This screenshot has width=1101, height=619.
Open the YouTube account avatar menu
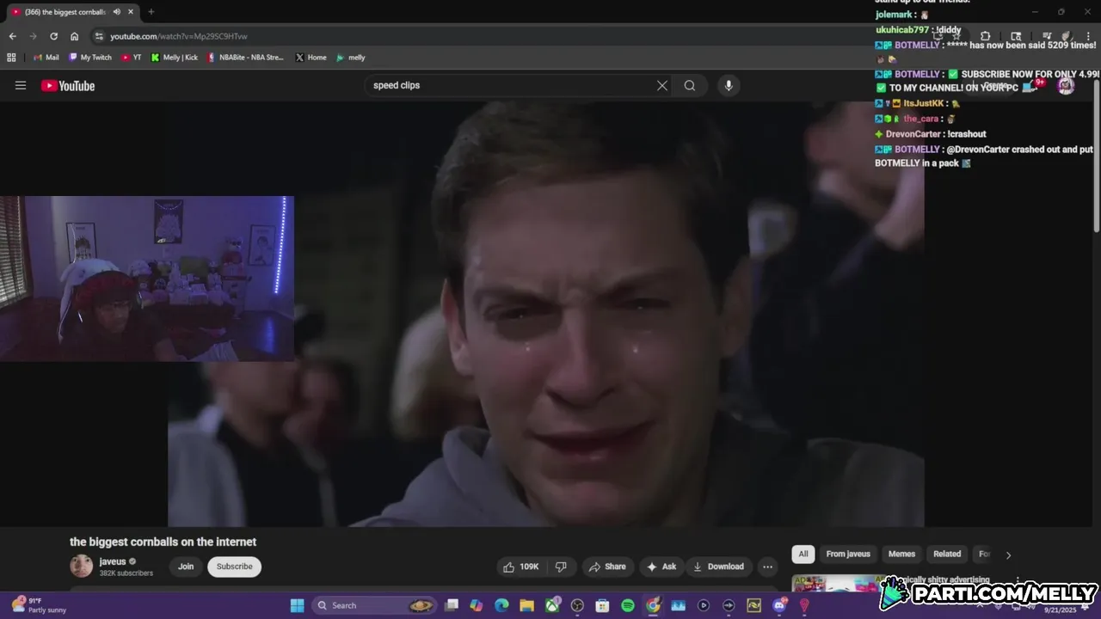[x=1066, y=85]
